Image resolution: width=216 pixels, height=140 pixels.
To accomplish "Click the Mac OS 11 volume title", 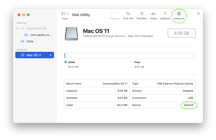I will (x=96, y=31).
